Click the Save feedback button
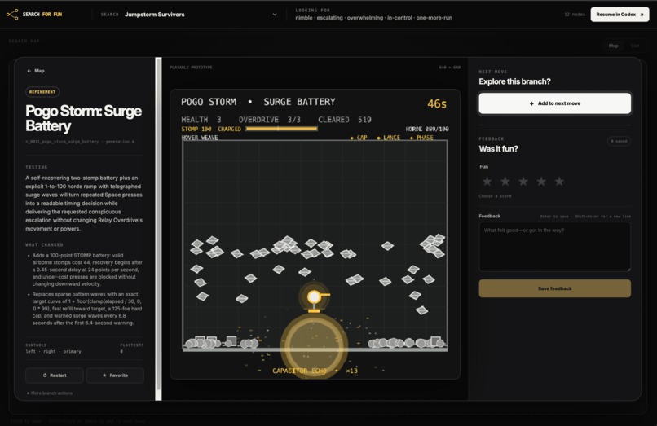 (x=555, y=288)
